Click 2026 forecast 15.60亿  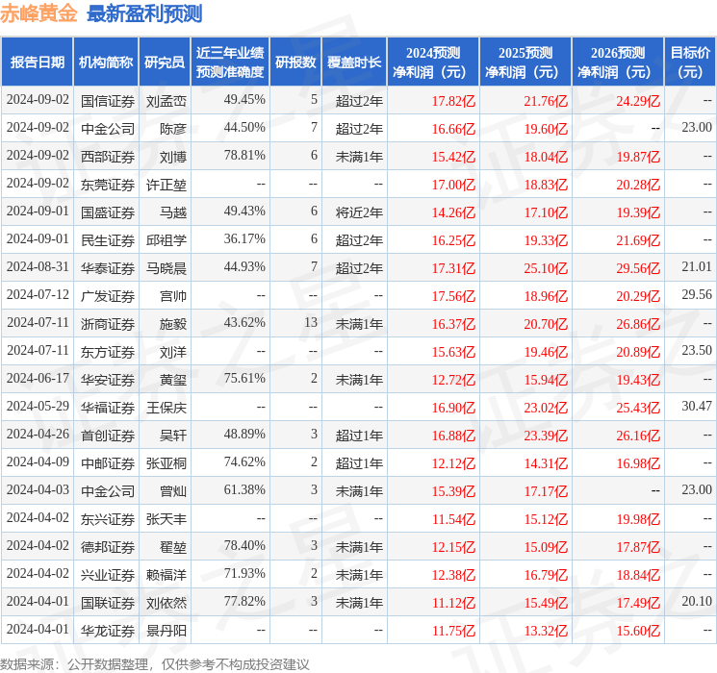(x=638, y=631)
